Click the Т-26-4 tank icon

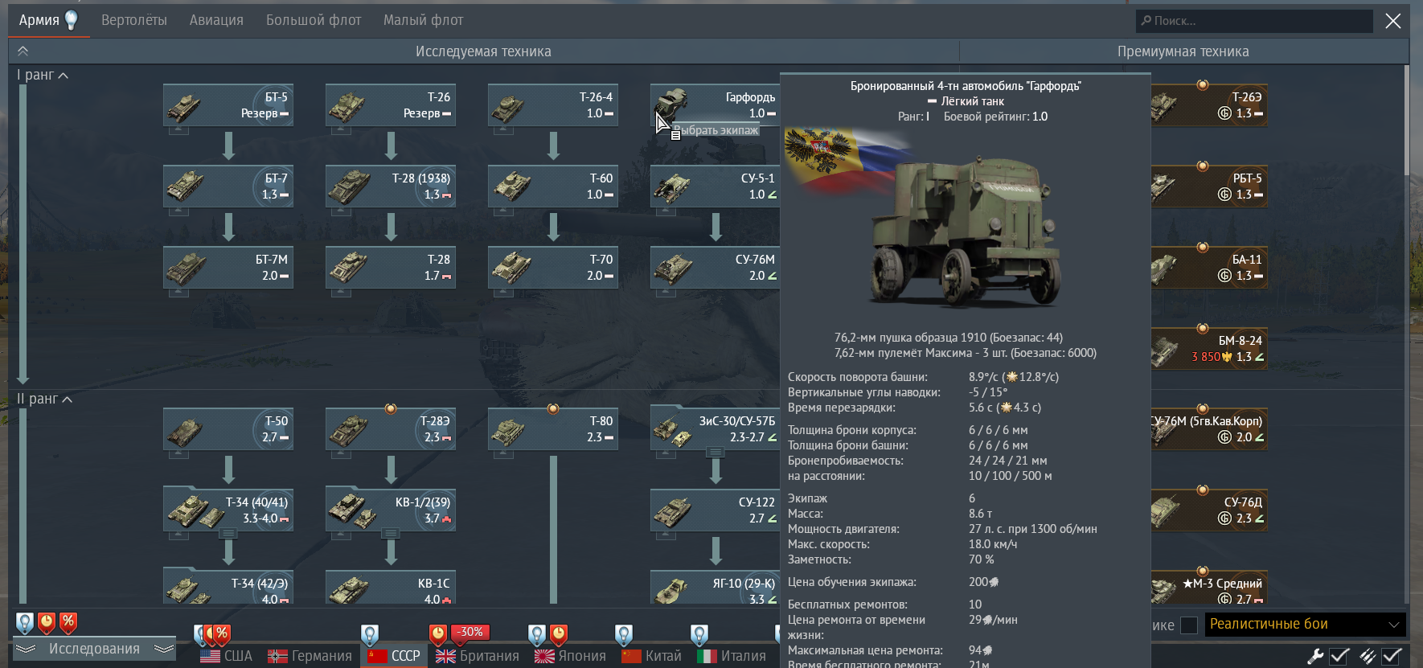[509, 107]
